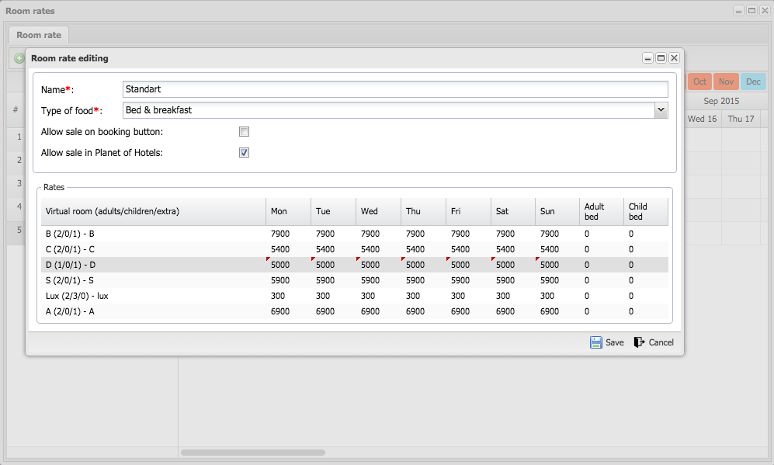Click the Sat column header

513,212
